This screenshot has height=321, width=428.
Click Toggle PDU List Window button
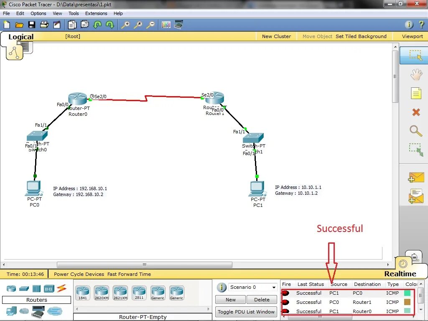(246, 312)
